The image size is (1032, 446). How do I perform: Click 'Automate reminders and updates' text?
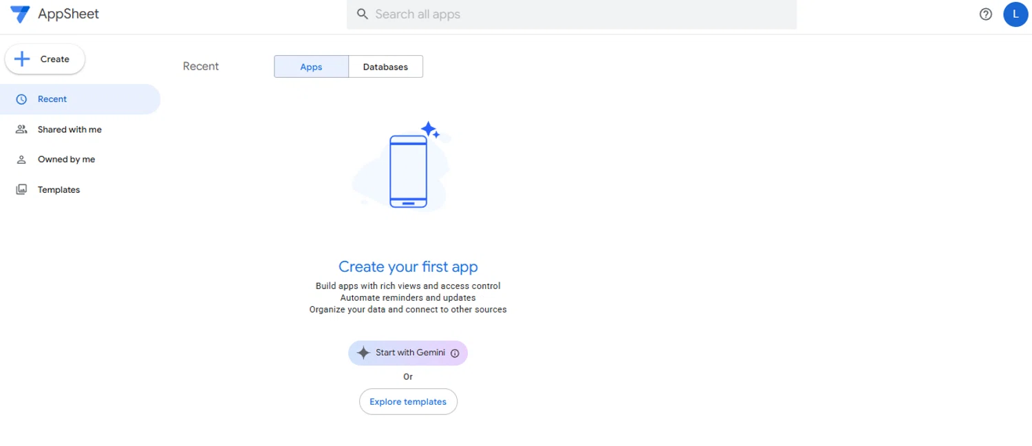(x=408, y=298)
